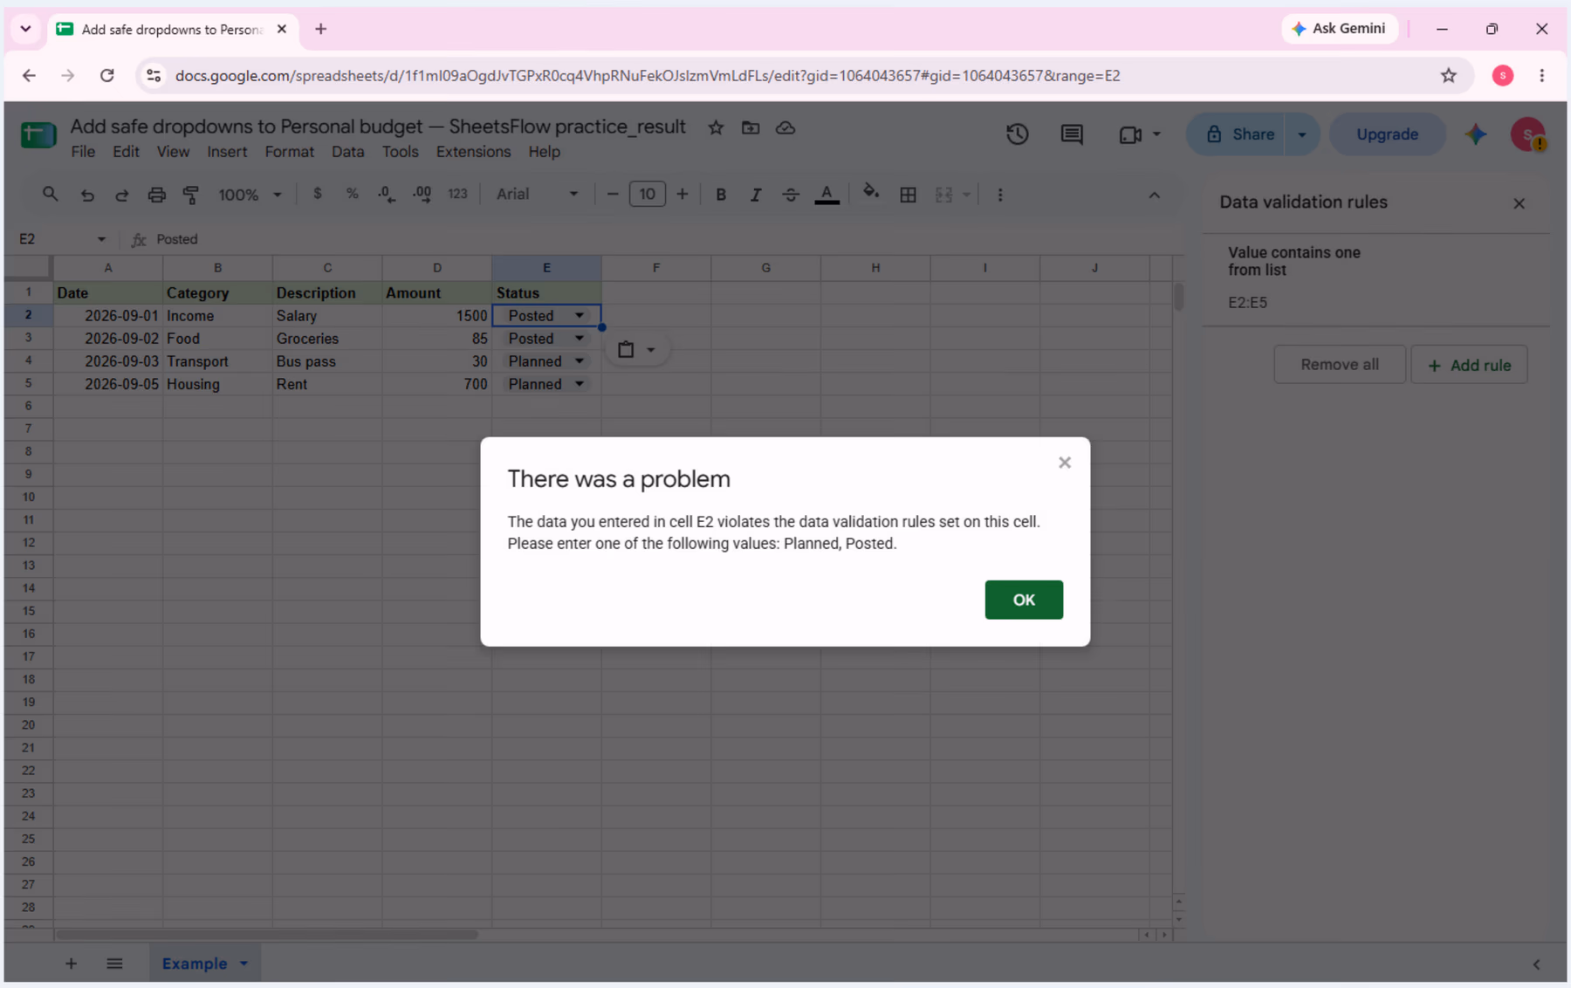Click the search menus magnifier icon
This screenshot has width=1571, height=988.
[x=51, y=195]
